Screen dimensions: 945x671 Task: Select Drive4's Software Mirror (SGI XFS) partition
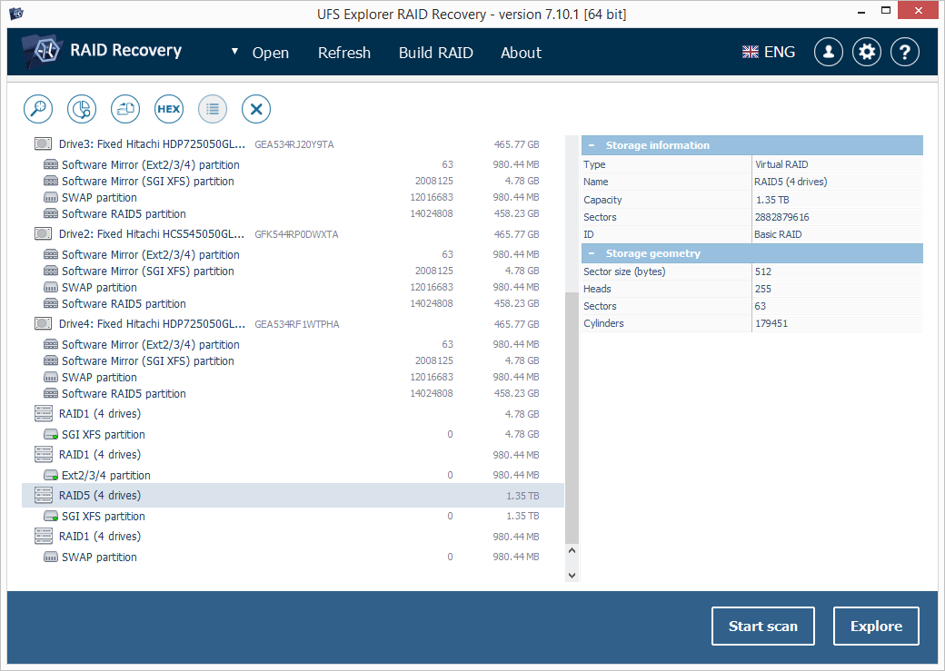click(147, 360)
